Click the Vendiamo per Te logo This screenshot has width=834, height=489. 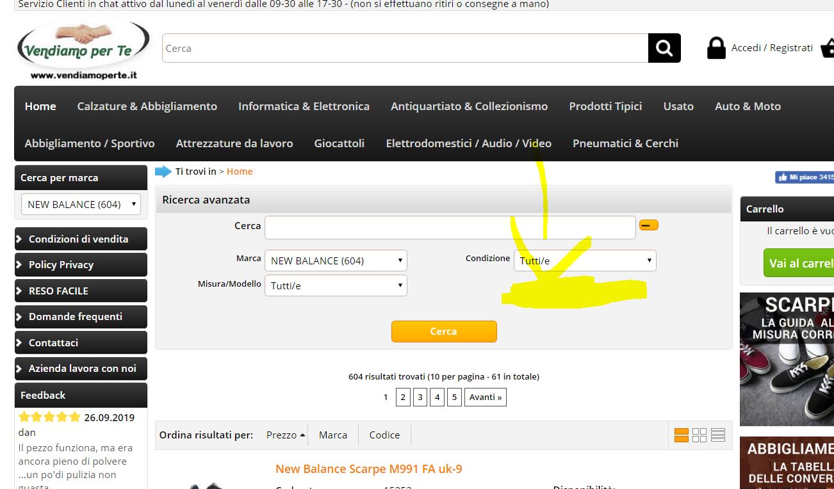[83, 51]
